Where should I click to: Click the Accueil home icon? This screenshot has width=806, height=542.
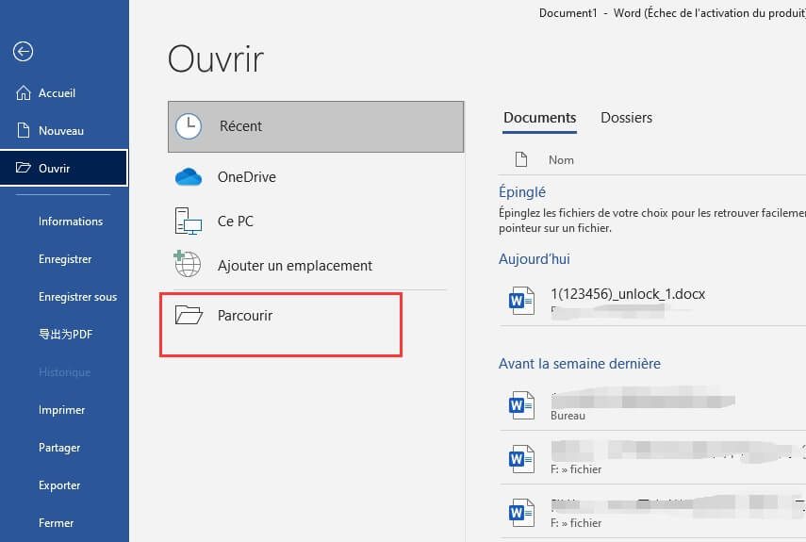tap(24, 93)
